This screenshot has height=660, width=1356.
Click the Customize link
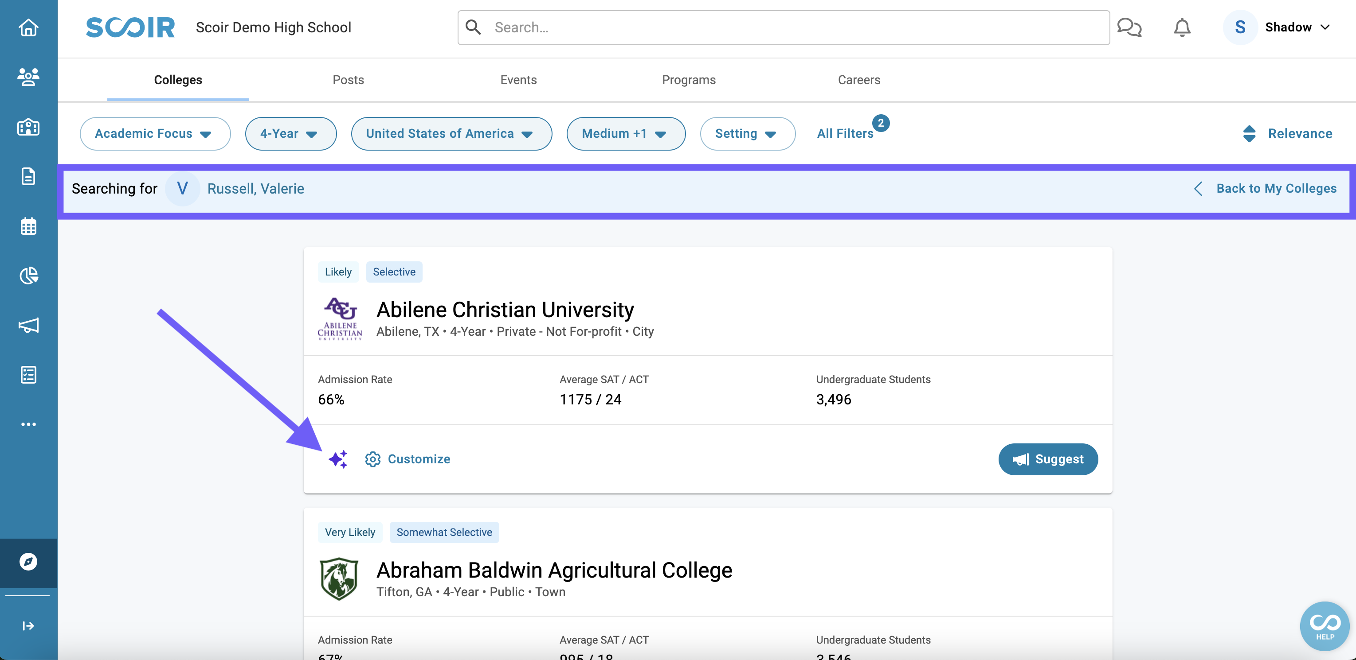click(419, 459)
